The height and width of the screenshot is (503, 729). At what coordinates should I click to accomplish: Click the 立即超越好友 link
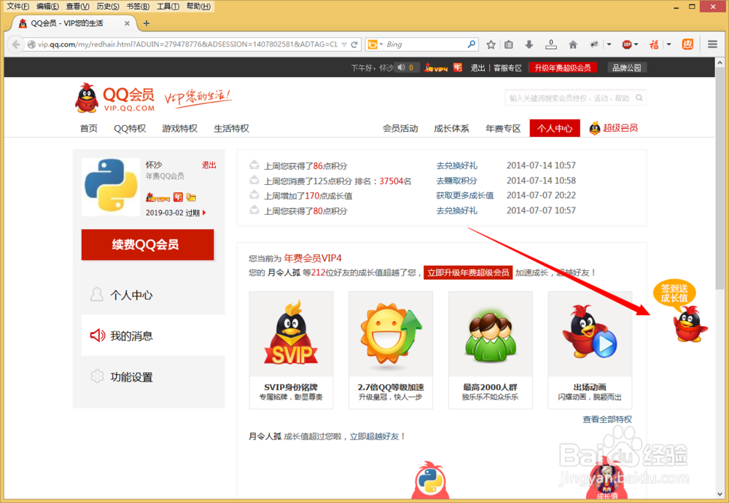(374, 436)
